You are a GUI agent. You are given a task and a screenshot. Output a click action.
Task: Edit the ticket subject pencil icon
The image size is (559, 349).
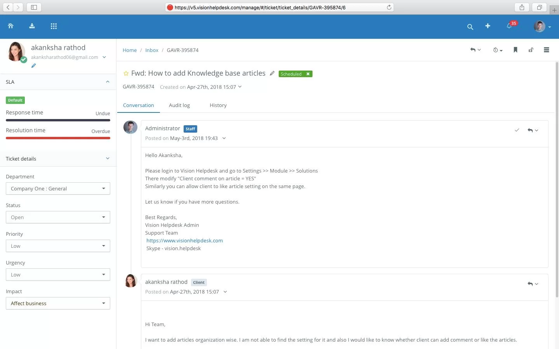click(272, 73)
